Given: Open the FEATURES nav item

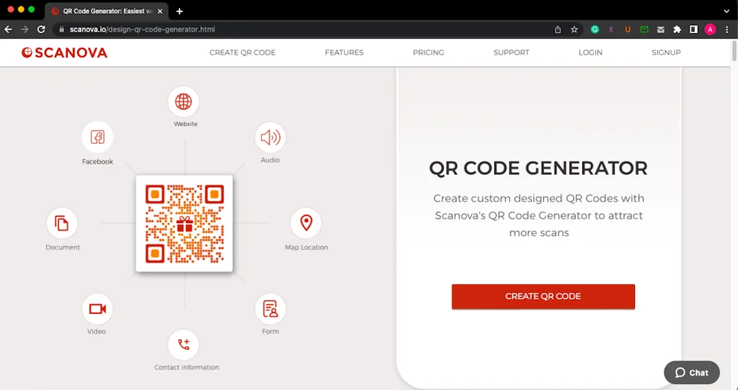Looking at the screenshot, I should coord(344,53).
